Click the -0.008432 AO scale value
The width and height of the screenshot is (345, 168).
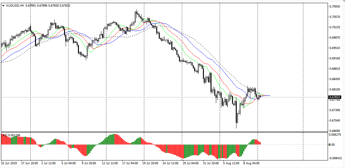tap(335, 158)
